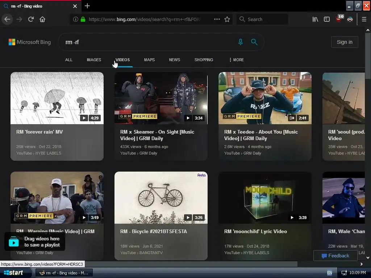Select the MAPS search tab
371x278 pixels.
click(149, 60)
